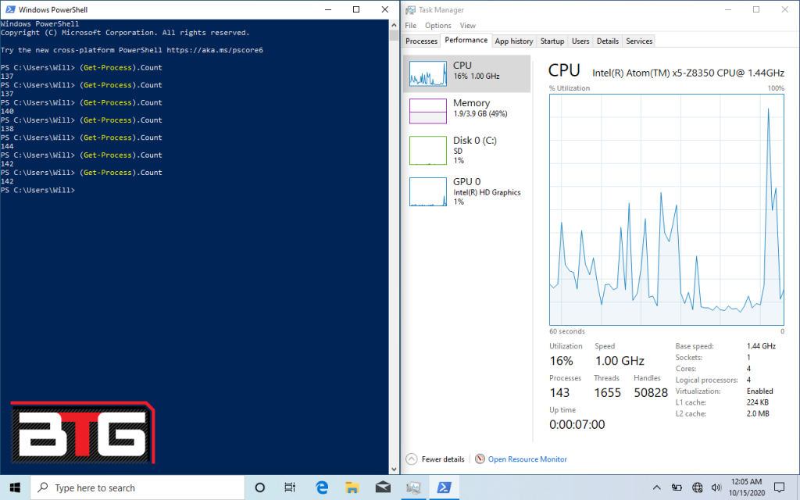
Task: Click the Base speed 1.44 GHz value
Action: pyautogui.click(x=761, y=346)
